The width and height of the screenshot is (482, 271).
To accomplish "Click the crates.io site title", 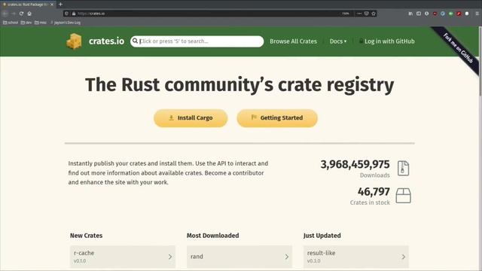I will click(106, 41).
